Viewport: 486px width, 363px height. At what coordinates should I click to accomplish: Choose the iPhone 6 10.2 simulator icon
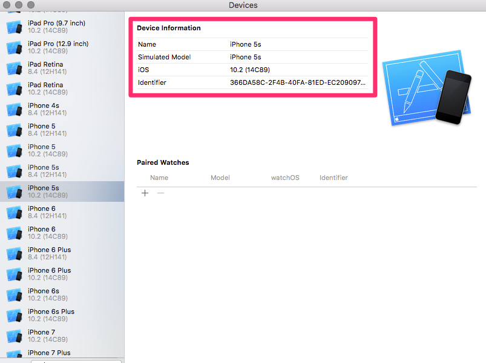tap(15, 233)
